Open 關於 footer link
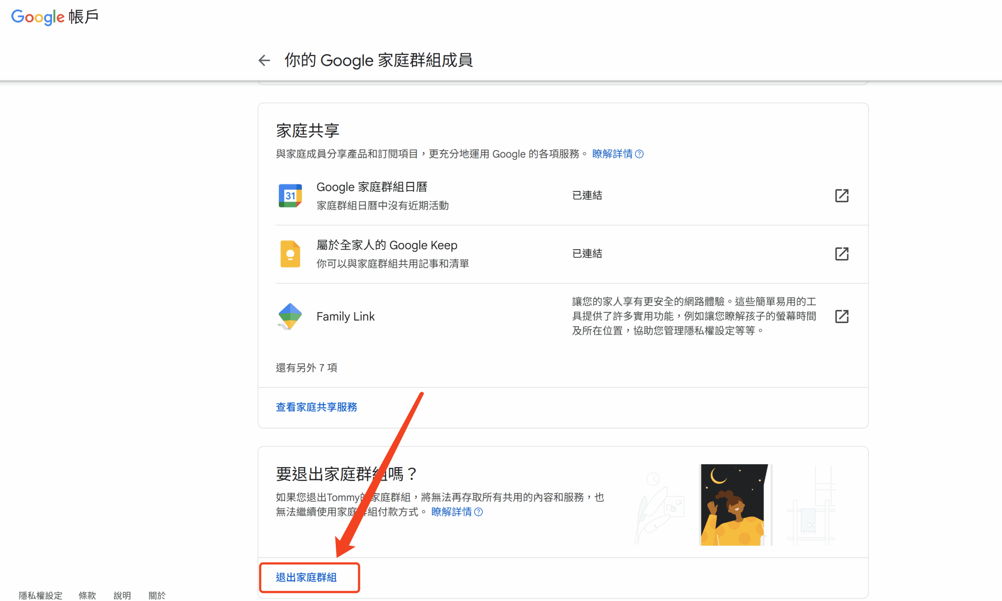 pos(157,595)
